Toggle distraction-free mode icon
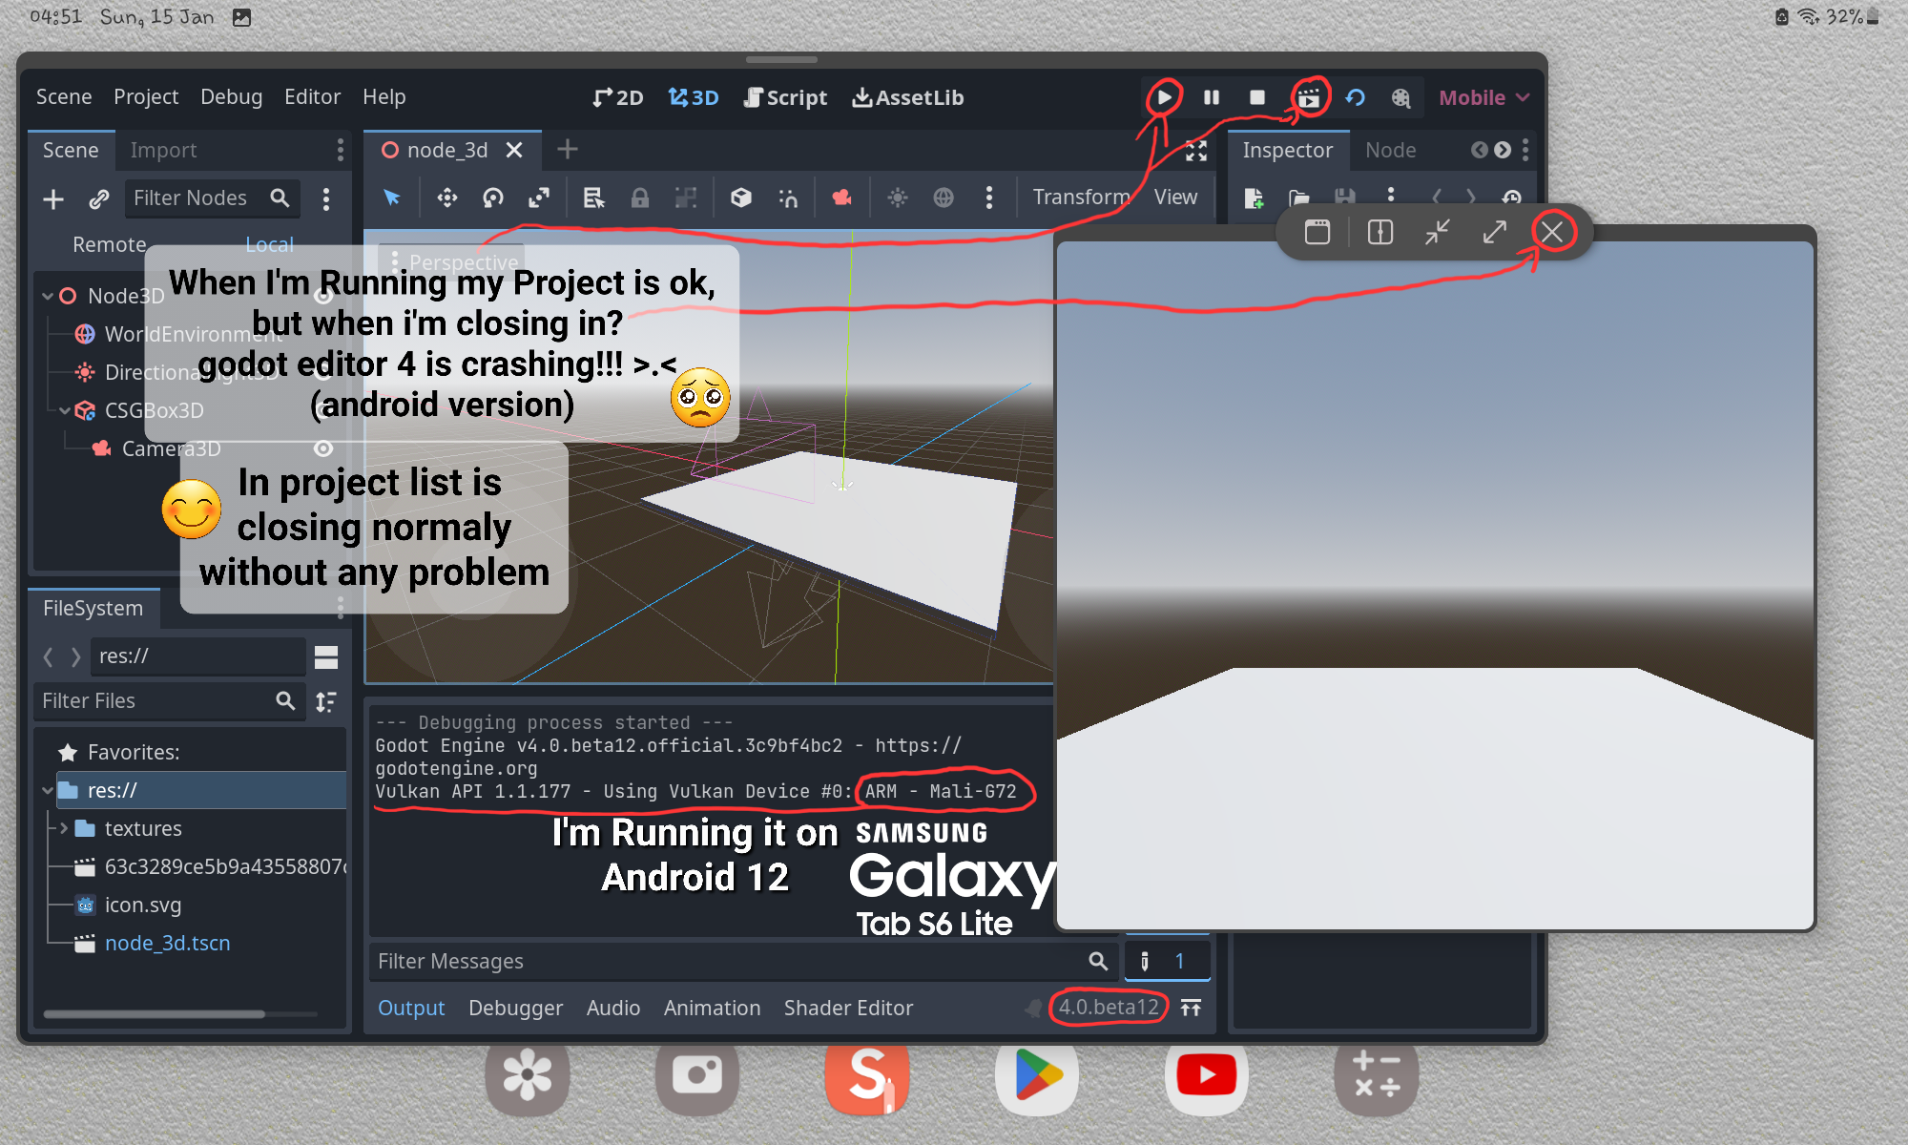Viewport: 1908px width, 1145px height. tap(1195, 150)
